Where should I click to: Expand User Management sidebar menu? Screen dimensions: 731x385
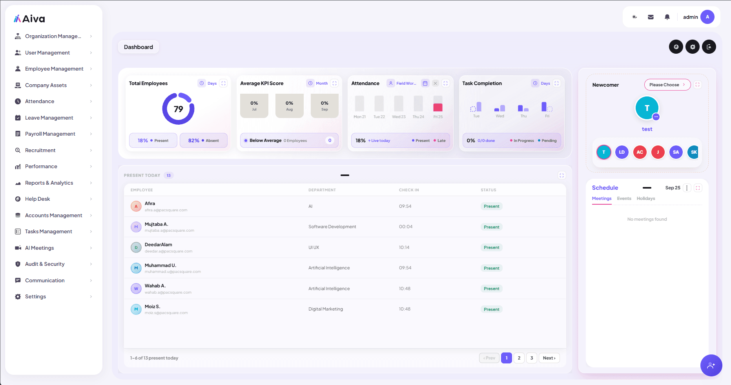pos(54,53)
